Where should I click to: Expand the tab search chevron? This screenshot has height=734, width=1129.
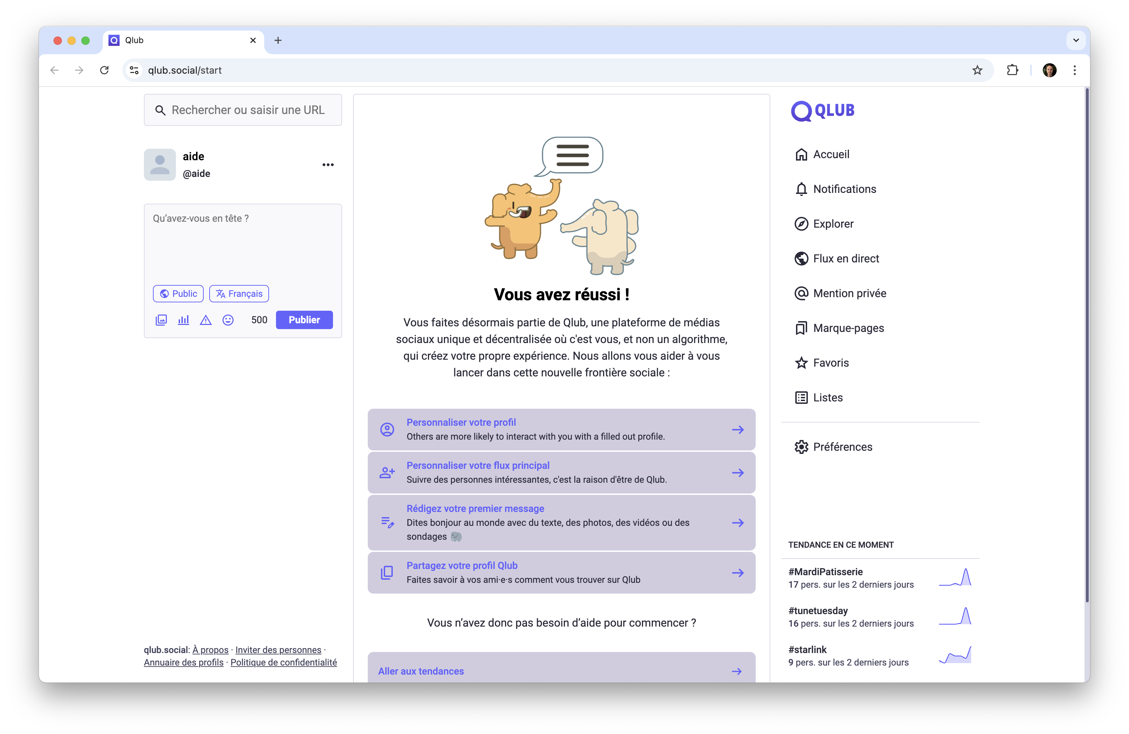point(1076,41)
